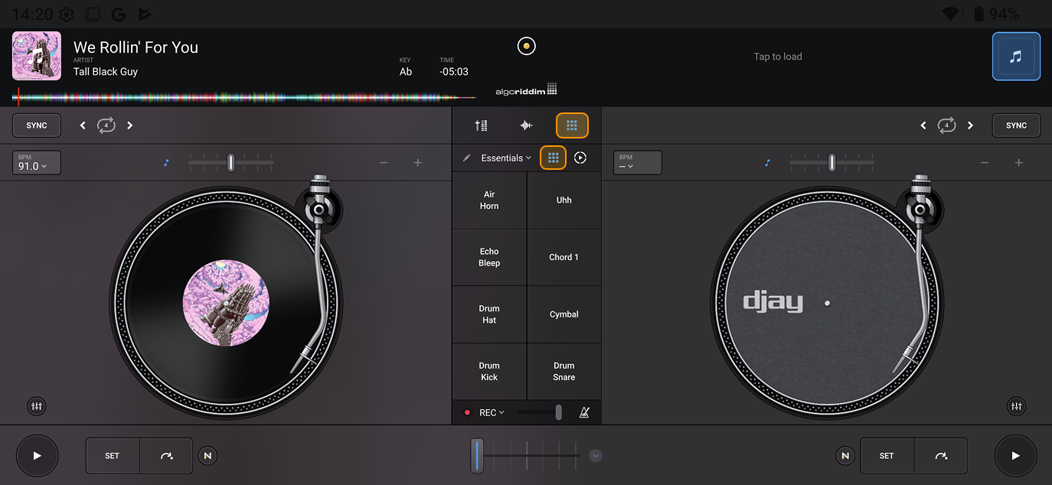This screenshot has height=485, width=1052.
Task: Click the pencil edit icon next to Essentials
Action: 467,158
